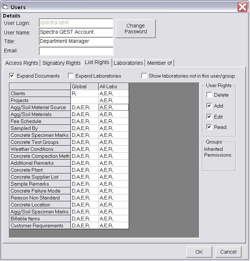Screen dimensions: 250x261
Task: Select the Clients row in the list
Action: coord(40,94)
